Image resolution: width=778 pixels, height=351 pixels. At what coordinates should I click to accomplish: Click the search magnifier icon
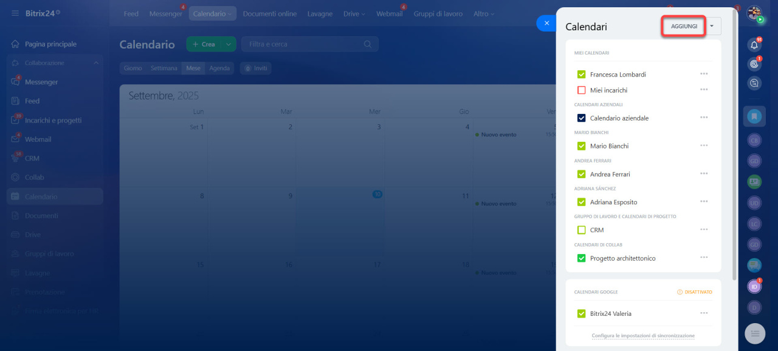pyautogui.click(x=368, y=44)
